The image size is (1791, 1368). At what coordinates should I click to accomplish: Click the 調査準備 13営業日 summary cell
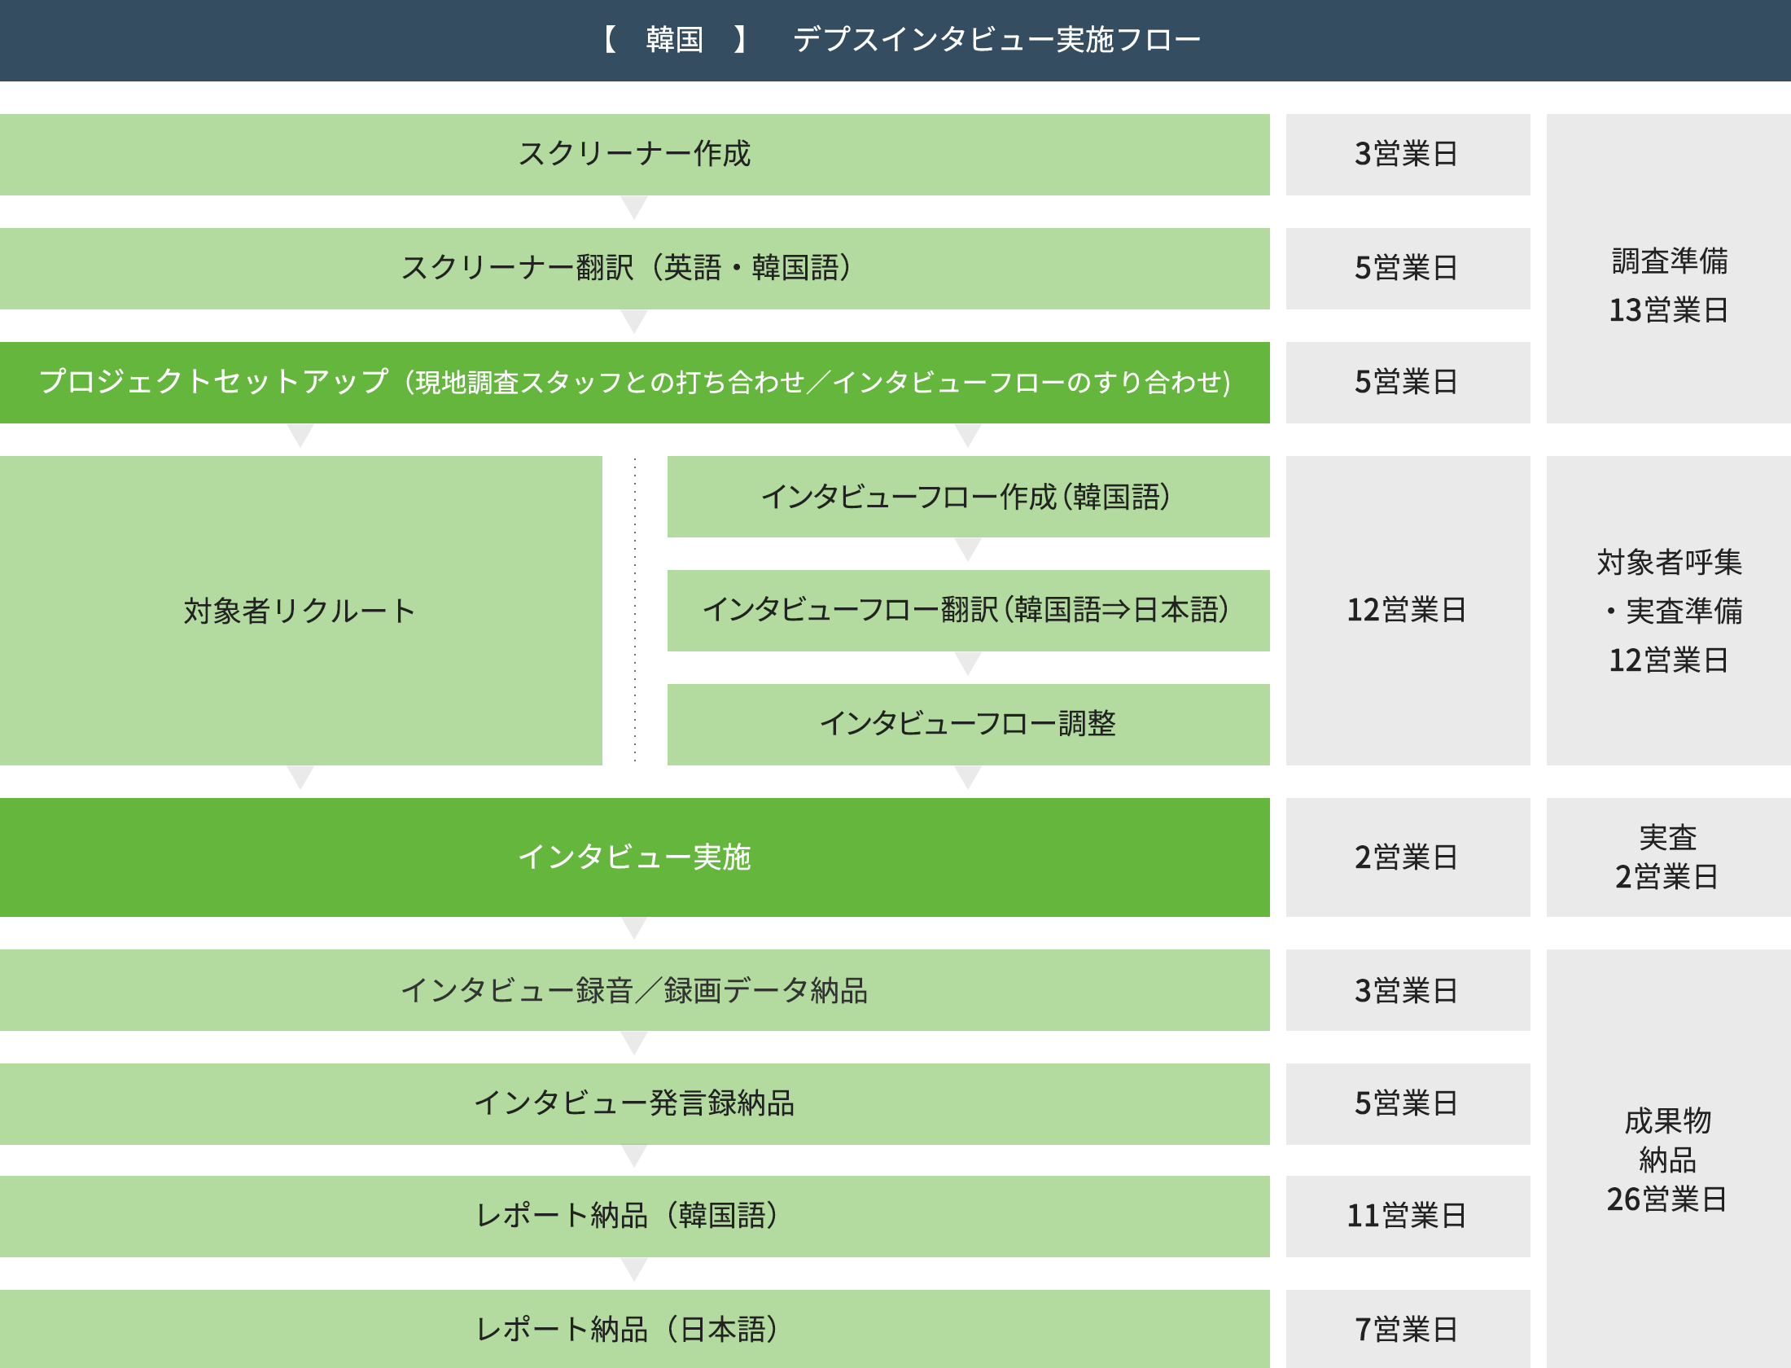click(x=1668, y=284)
